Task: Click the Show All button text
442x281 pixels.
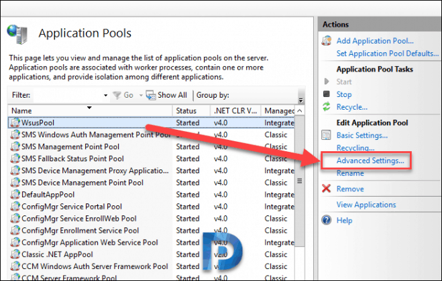Action: pyautogui.click(x=172, y=95)
